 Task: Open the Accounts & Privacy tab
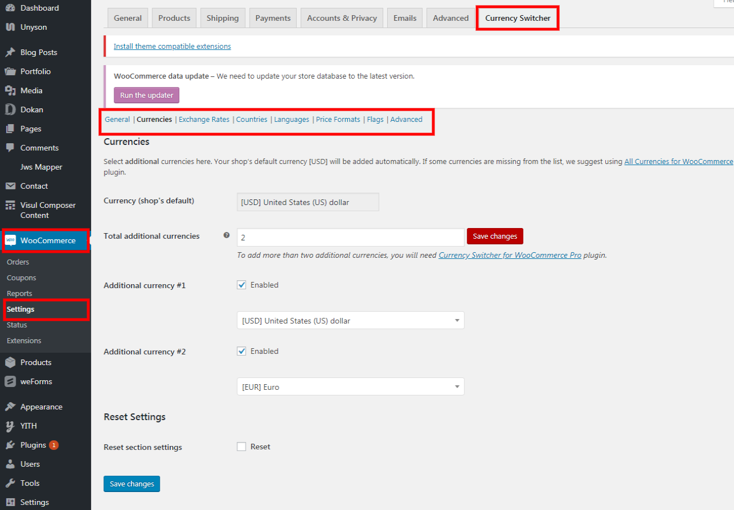(342, 18)
